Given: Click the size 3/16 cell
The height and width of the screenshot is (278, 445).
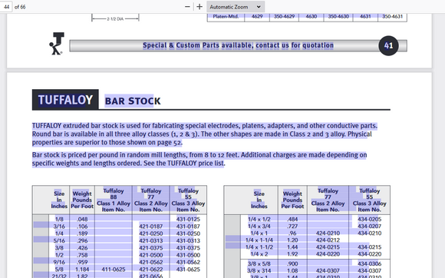Looking at the screenshot, I should (59, 227).
